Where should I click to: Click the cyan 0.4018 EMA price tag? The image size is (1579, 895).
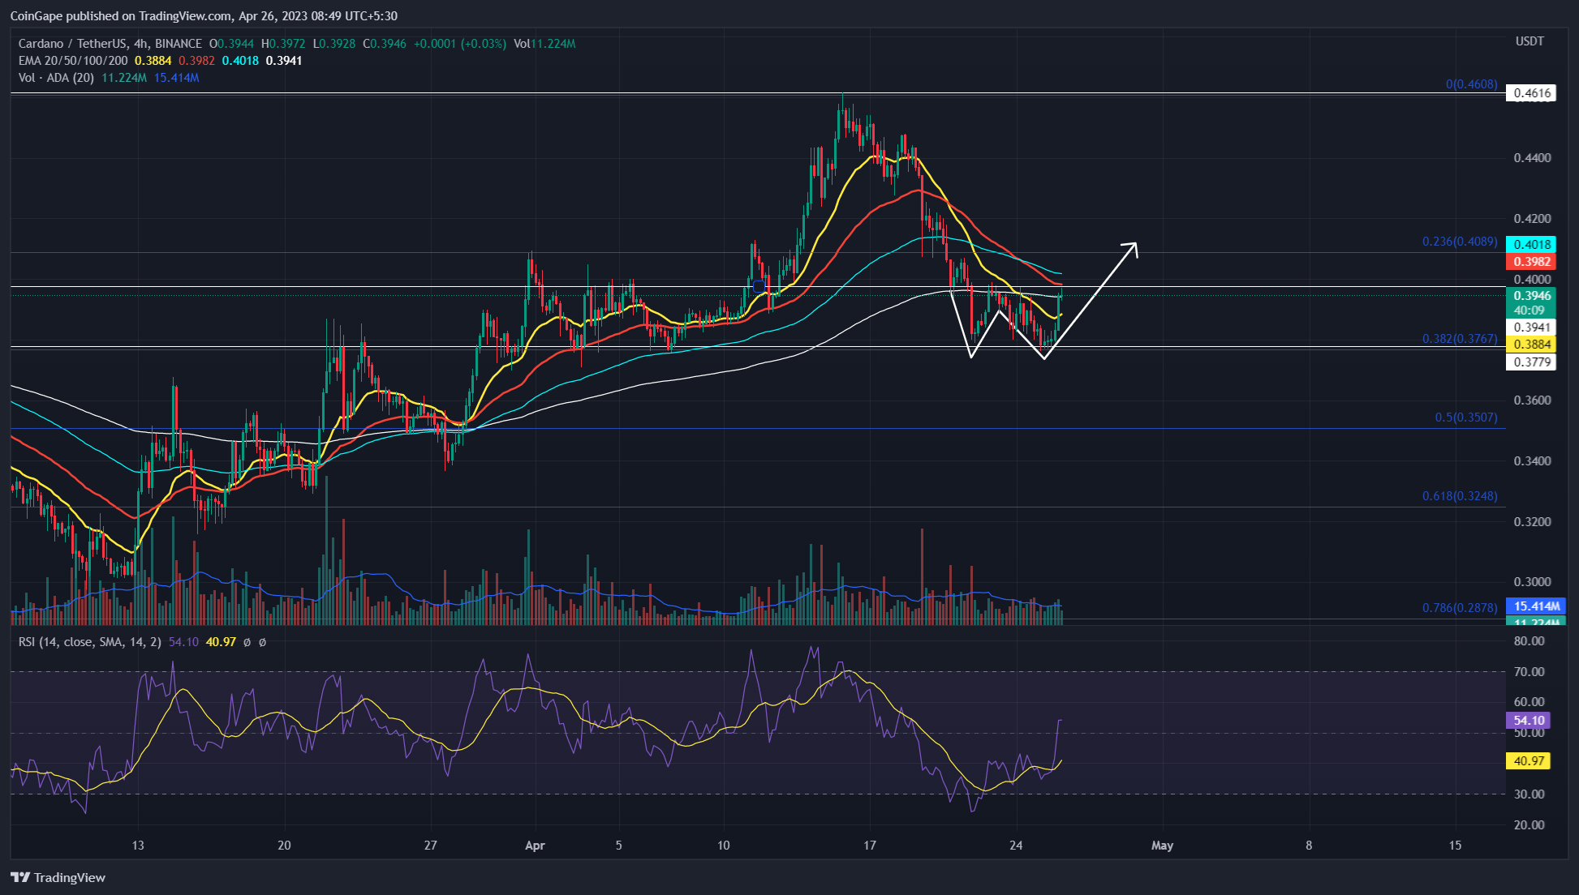(x=1531, y=244)
